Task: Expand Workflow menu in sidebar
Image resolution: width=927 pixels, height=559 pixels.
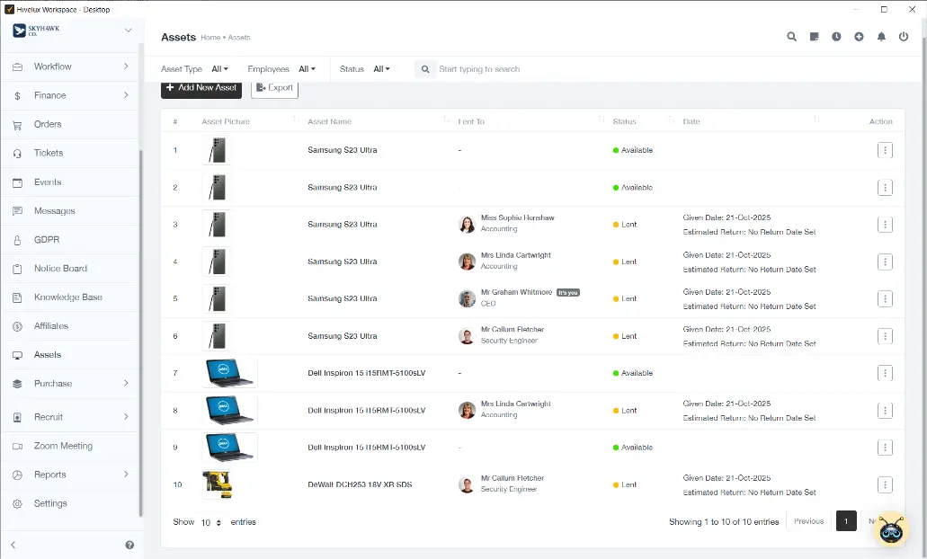Action: pyautogui.click(x=70, y=67)
